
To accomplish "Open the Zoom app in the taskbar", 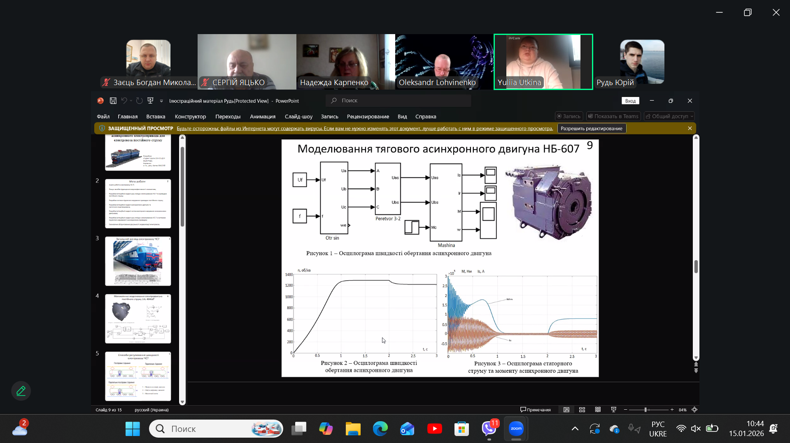I will point(516,429).
